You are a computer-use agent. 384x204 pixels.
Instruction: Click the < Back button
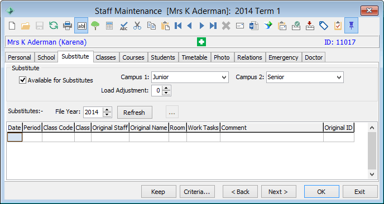point(240,192)
